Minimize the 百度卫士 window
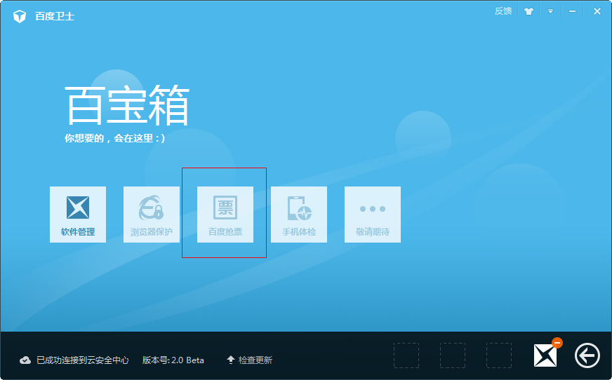 tap(573, 11)
